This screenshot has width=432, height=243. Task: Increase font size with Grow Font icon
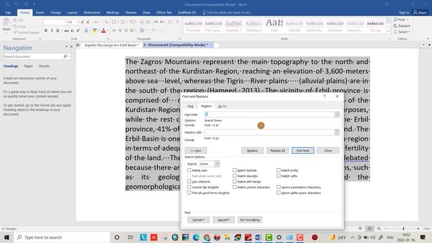(82, 22)
